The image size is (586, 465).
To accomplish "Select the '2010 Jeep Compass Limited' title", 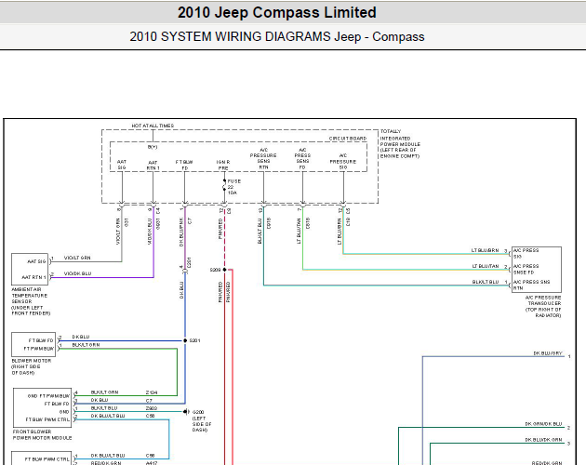I will (x=276, y=13).
